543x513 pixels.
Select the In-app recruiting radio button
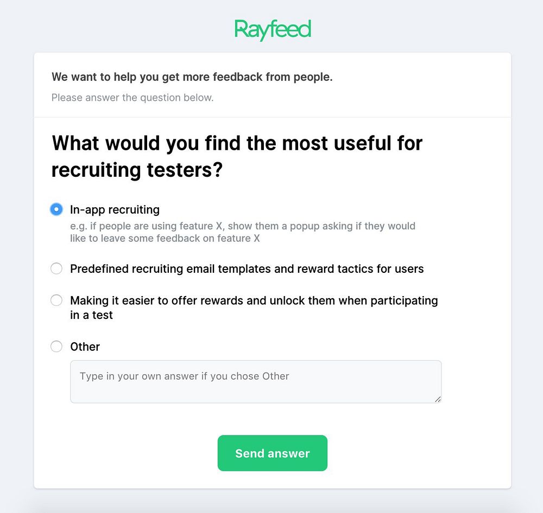click(56, 209)
